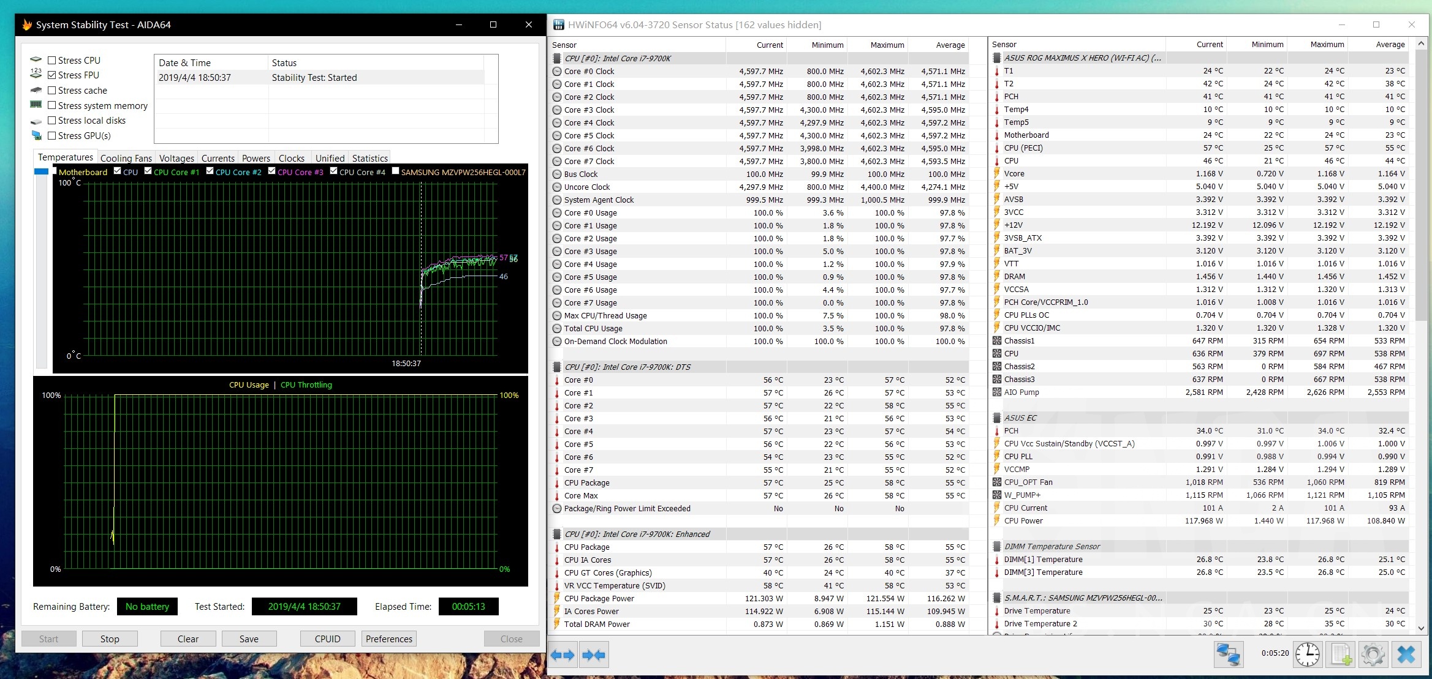The image size is (1432, 679).
Task: Open the CPUID button
Action: (x=327, y=639)
